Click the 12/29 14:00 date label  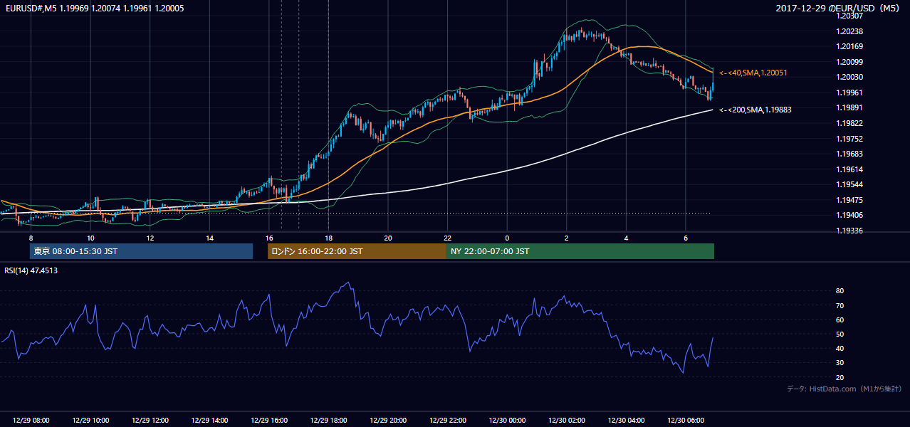pos(209,421)
